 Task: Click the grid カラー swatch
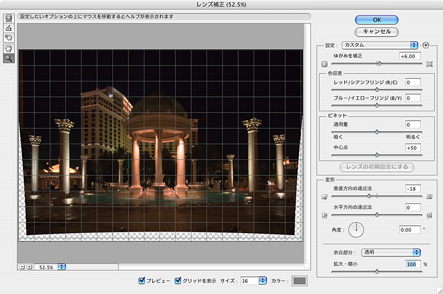[x=300, y=281]
